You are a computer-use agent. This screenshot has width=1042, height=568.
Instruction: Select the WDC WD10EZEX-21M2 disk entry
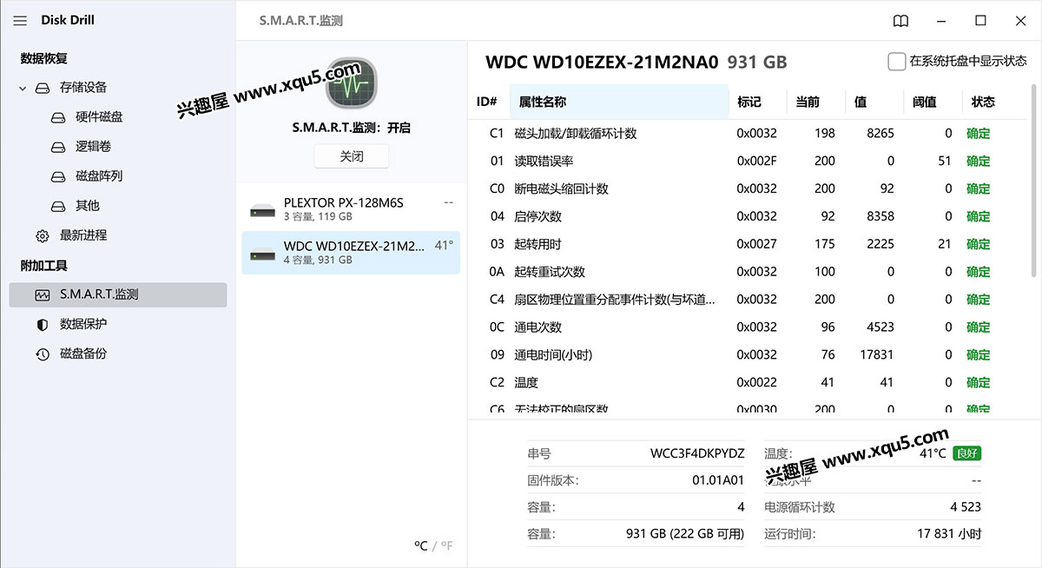pos(351,253)
